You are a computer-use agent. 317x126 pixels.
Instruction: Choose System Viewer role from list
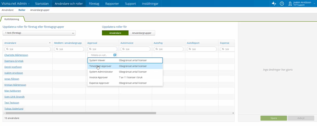125,60
